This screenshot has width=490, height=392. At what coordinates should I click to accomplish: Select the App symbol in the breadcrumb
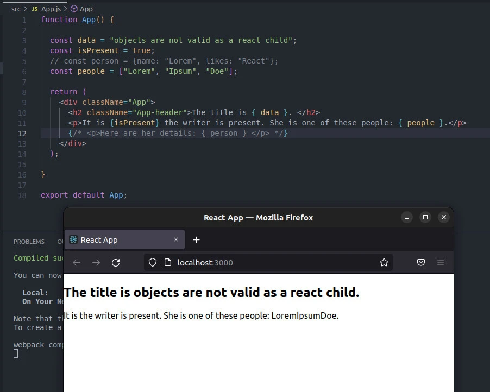pyautogui.click(x=85, y=9)
